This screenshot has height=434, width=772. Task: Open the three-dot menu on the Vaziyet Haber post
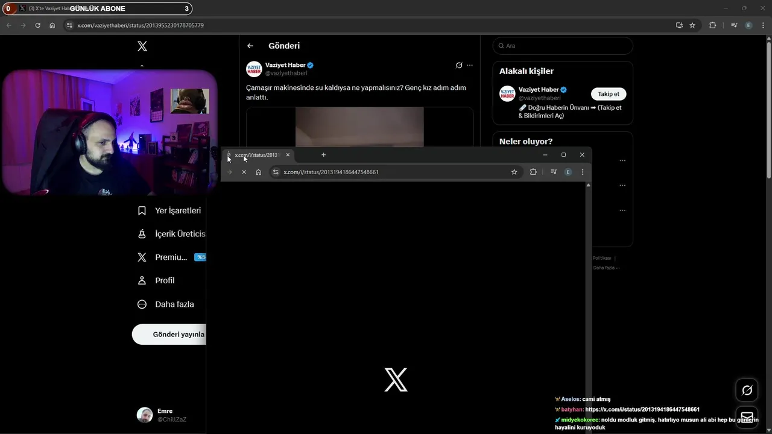coord(470,65)
